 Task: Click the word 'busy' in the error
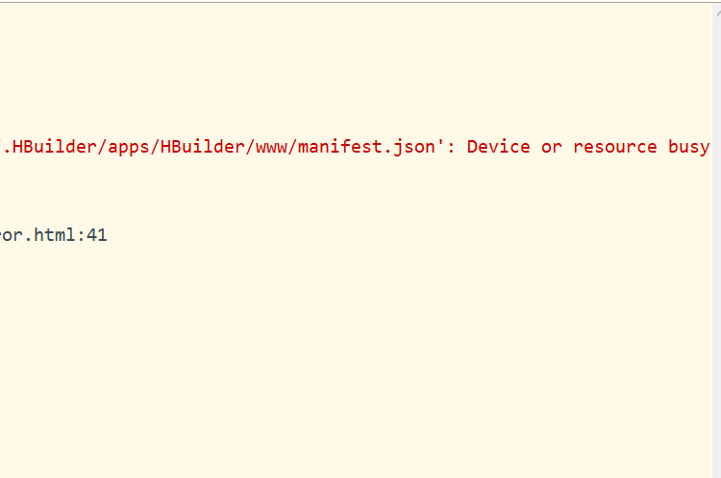pyautogui.click(x=689, y=147)
